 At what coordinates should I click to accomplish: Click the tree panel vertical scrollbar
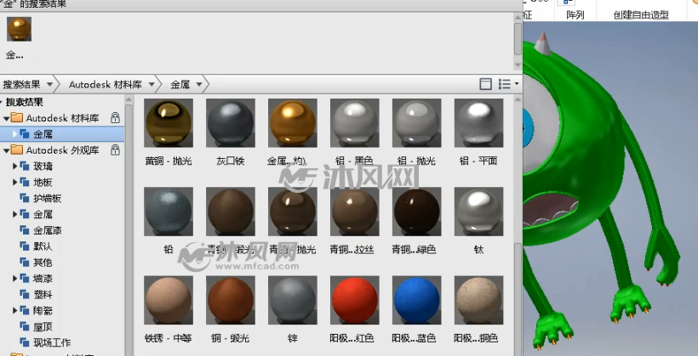point(129,229)
